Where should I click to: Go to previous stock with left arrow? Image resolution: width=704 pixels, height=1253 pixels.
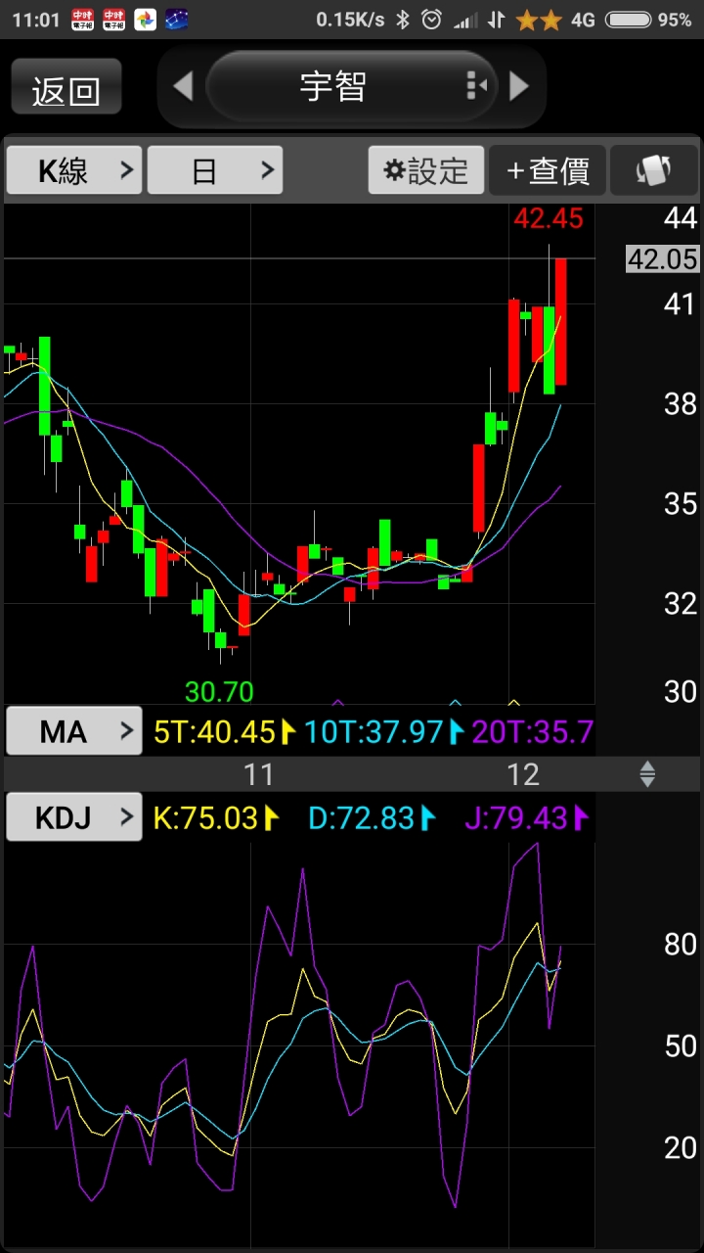[183, 86]
